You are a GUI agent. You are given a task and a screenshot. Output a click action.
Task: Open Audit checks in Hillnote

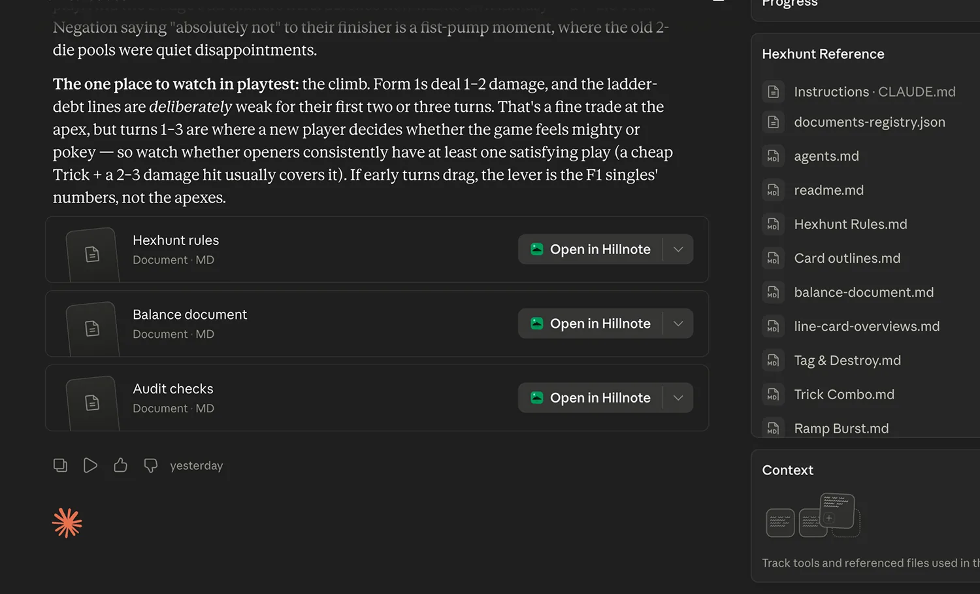591,397
